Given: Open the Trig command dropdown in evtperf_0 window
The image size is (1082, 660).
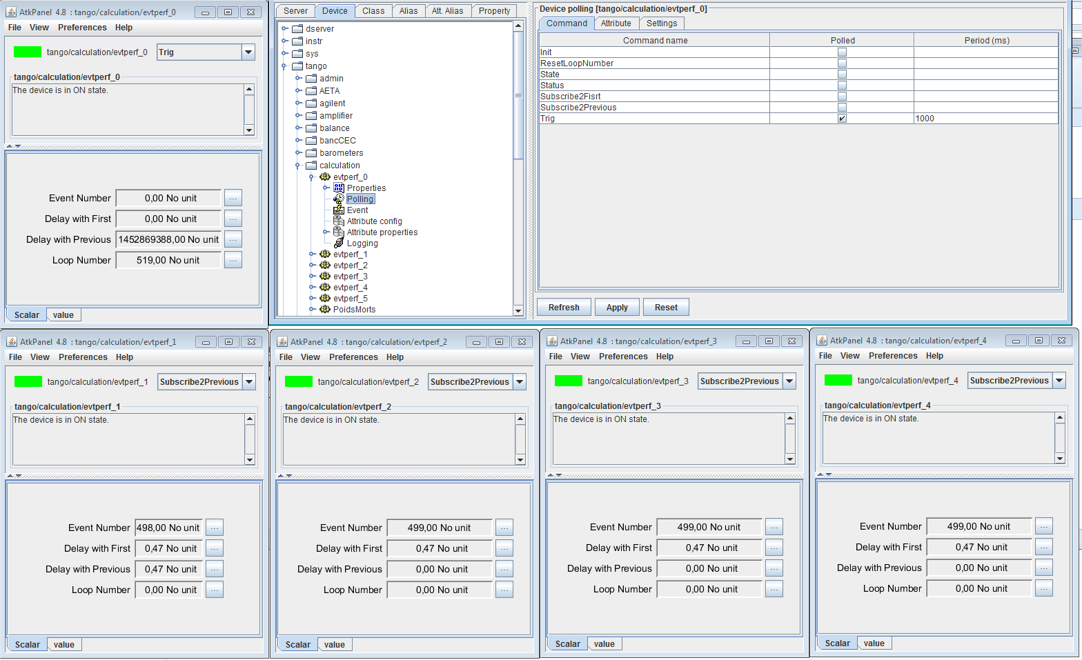Looking at the screenshot, I should [248, 52].
